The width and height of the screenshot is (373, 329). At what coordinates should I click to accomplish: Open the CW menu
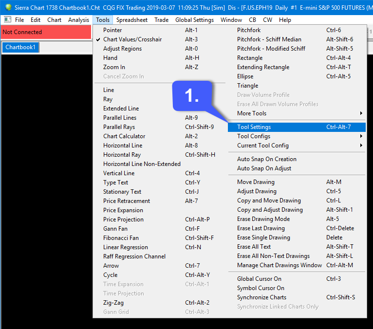(267, 20)
